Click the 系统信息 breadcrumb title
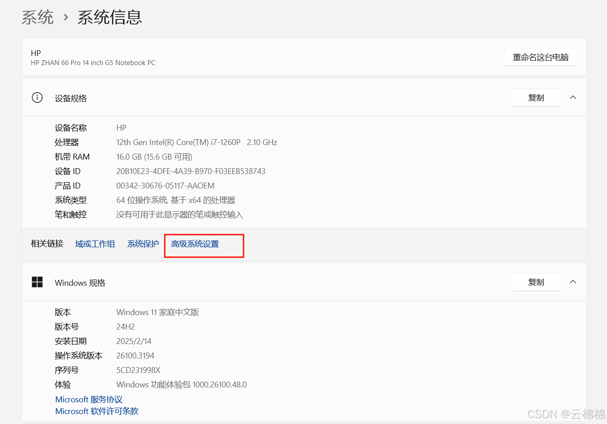 110,18
